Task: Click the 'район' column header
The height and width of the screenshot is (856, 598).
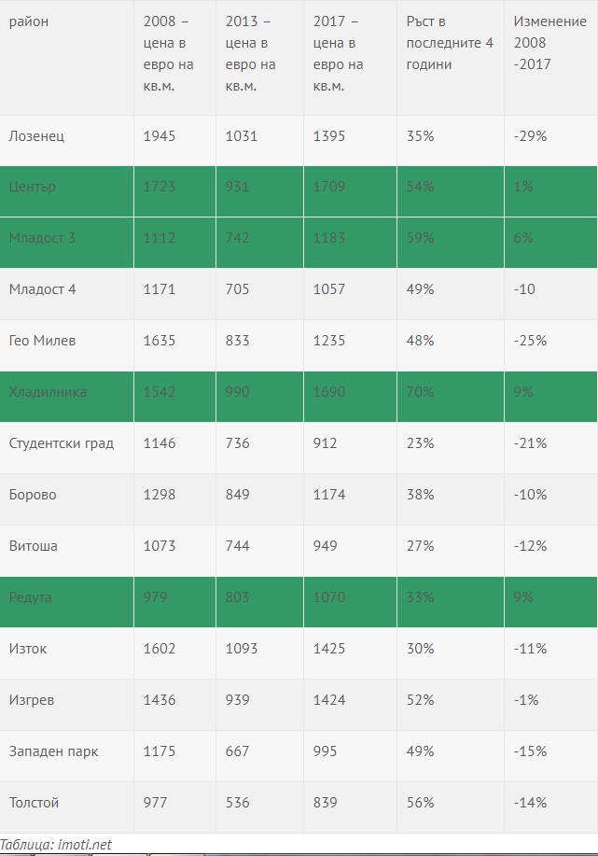Action: (x=29, y=21)
